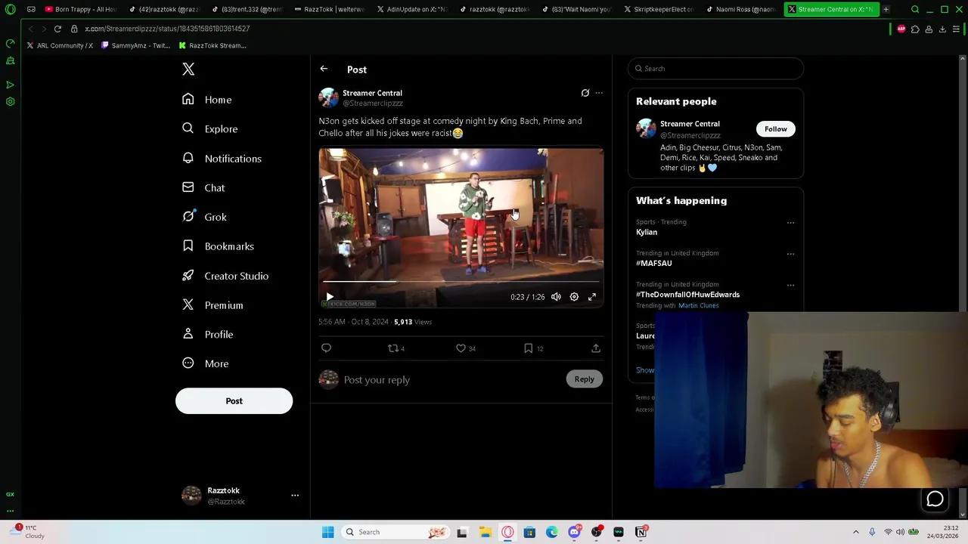Open Notion from taskbar
The height and width of the screenshot is (544, 968).
point(641,532)
